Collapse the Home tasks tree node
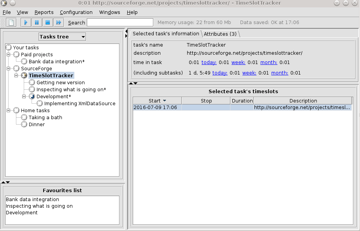Image resolution: width=360 pixels, height=231 pixels. coord(9,110)
